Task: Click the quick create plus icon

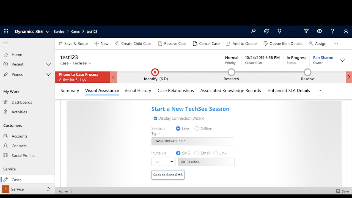Action: 293,31
